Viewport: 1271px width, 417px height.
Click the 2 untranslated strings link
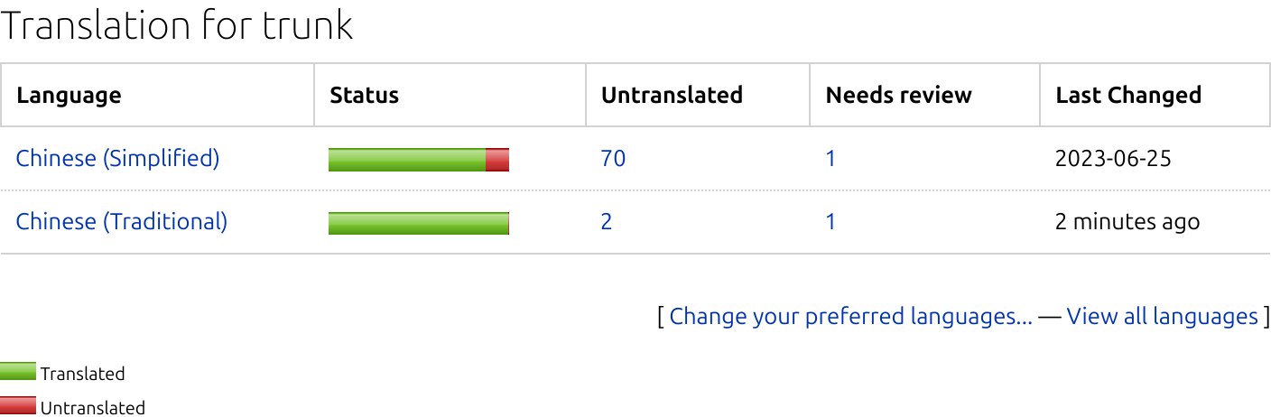(607, 221)
